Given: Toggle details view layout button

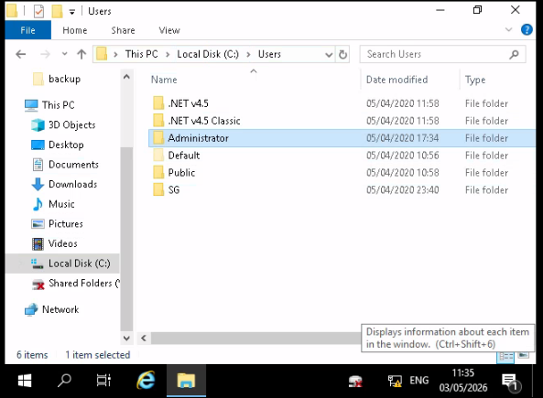Looking at the screenshot, I should (505, 357).
